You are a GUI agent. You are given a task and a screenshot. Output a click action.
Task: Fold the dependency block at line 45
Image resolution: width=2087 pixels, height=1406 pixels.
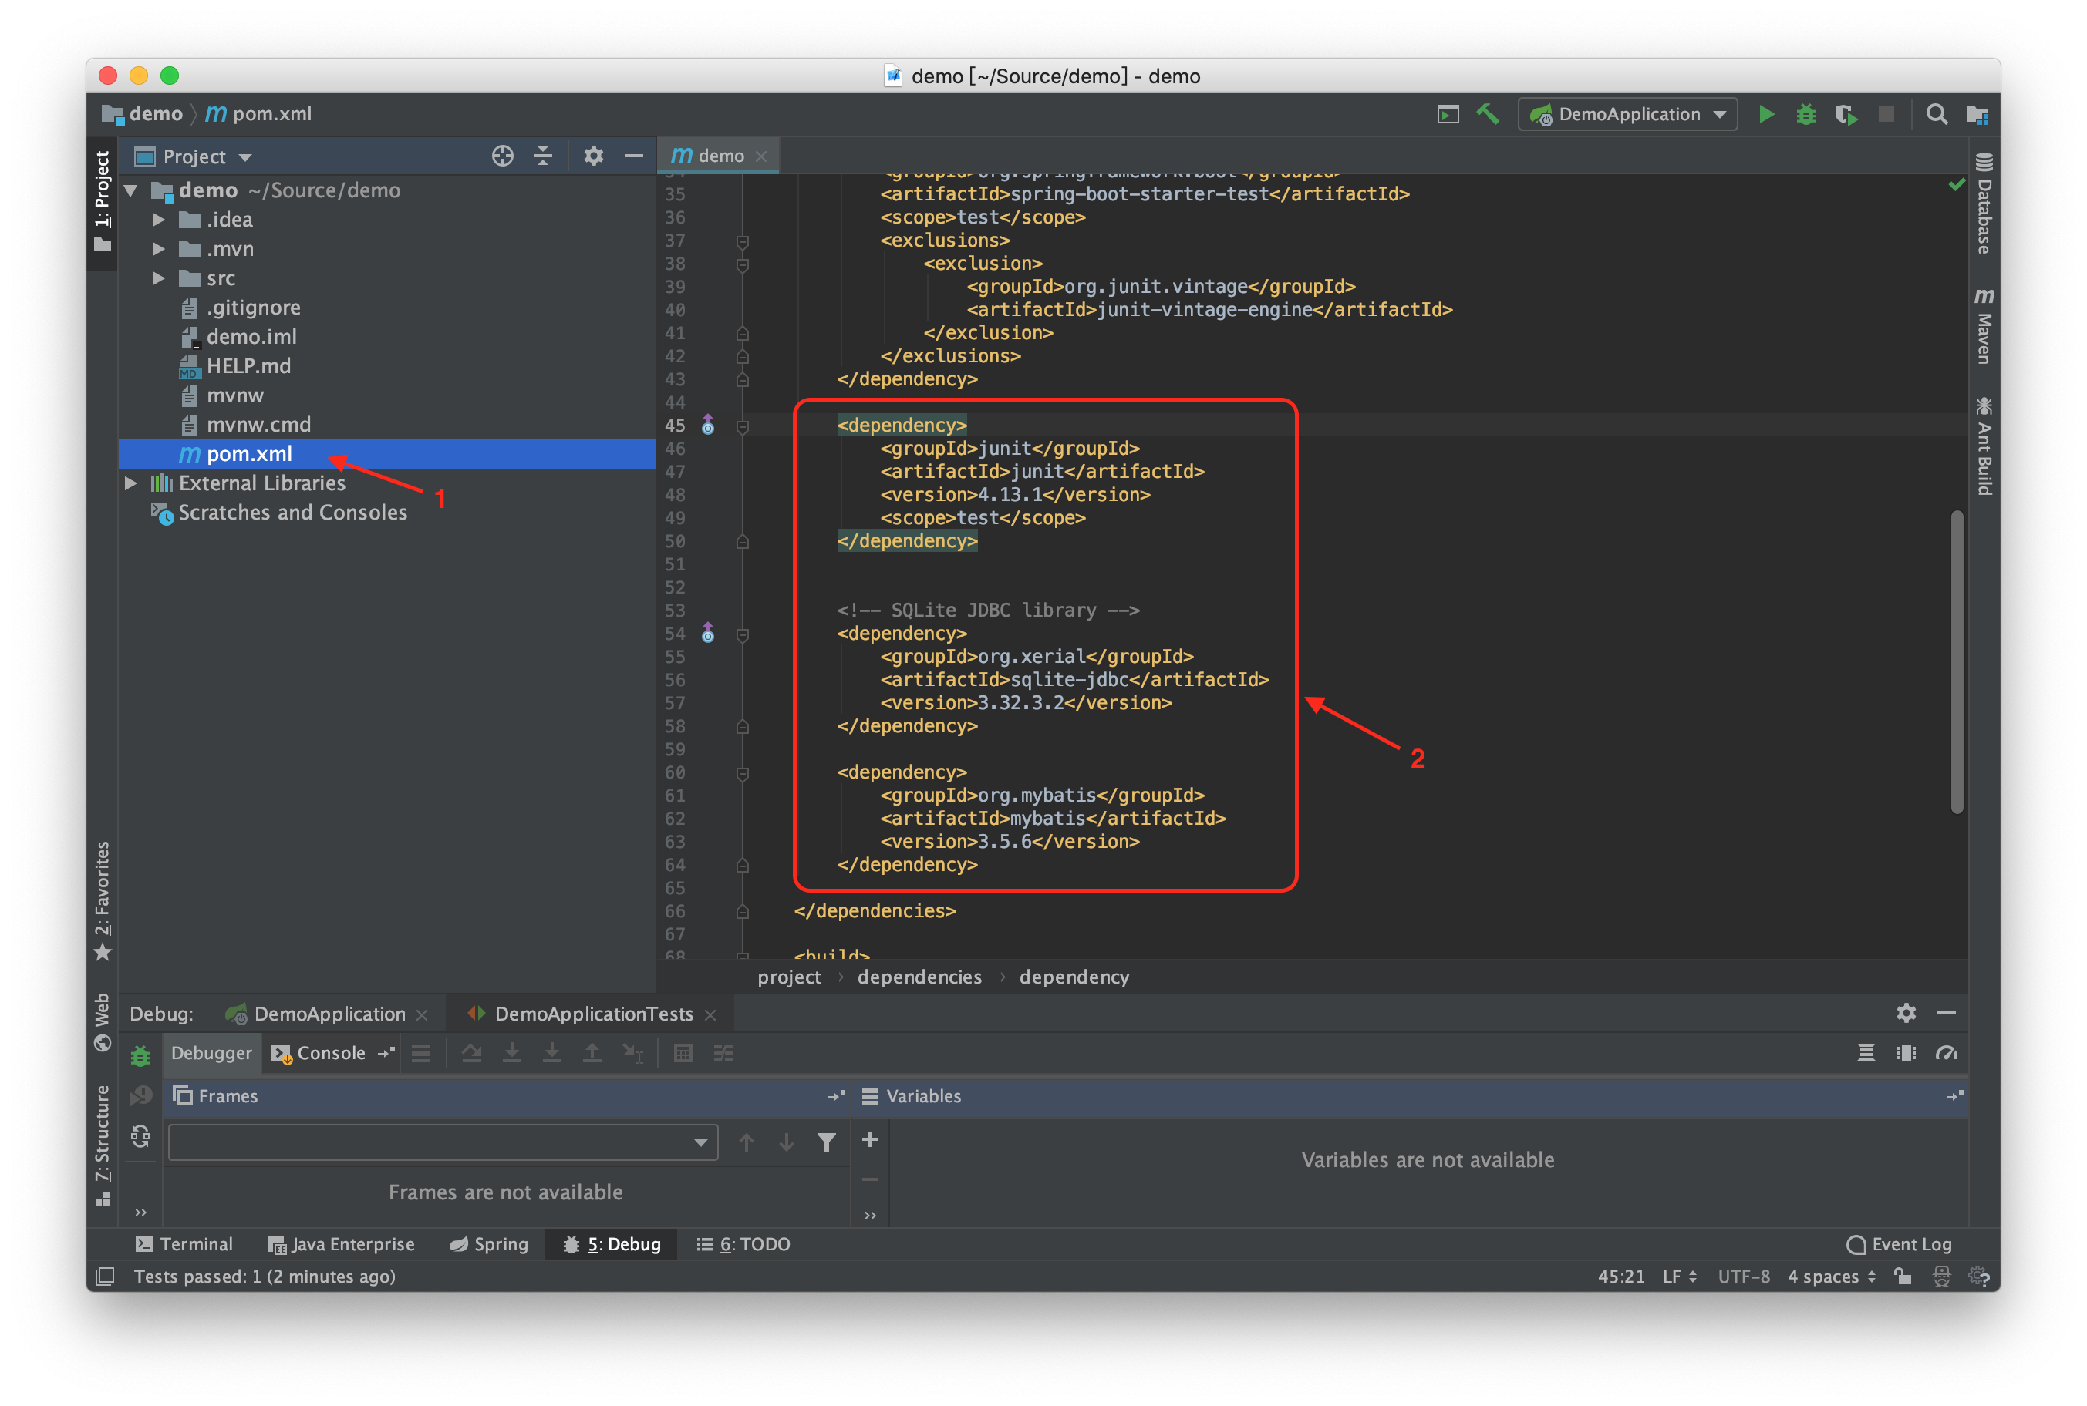point(742,427)
